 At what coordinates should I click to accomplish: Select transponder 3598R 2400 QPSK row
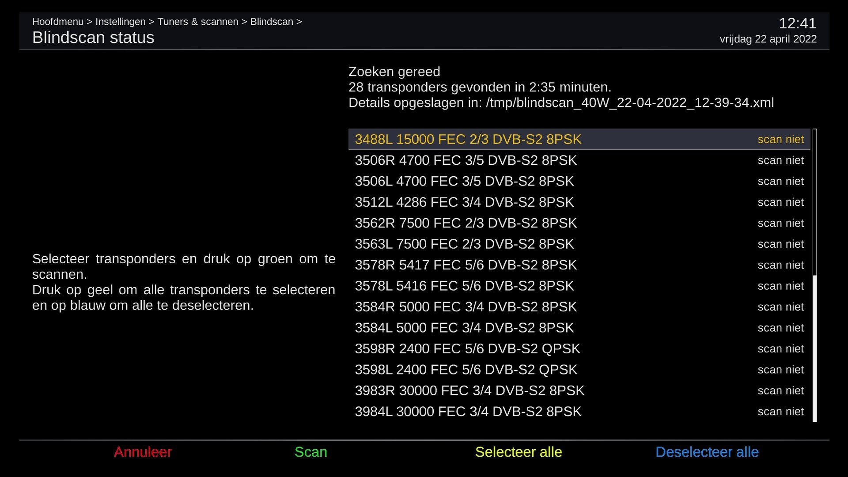tap(467, 349)
